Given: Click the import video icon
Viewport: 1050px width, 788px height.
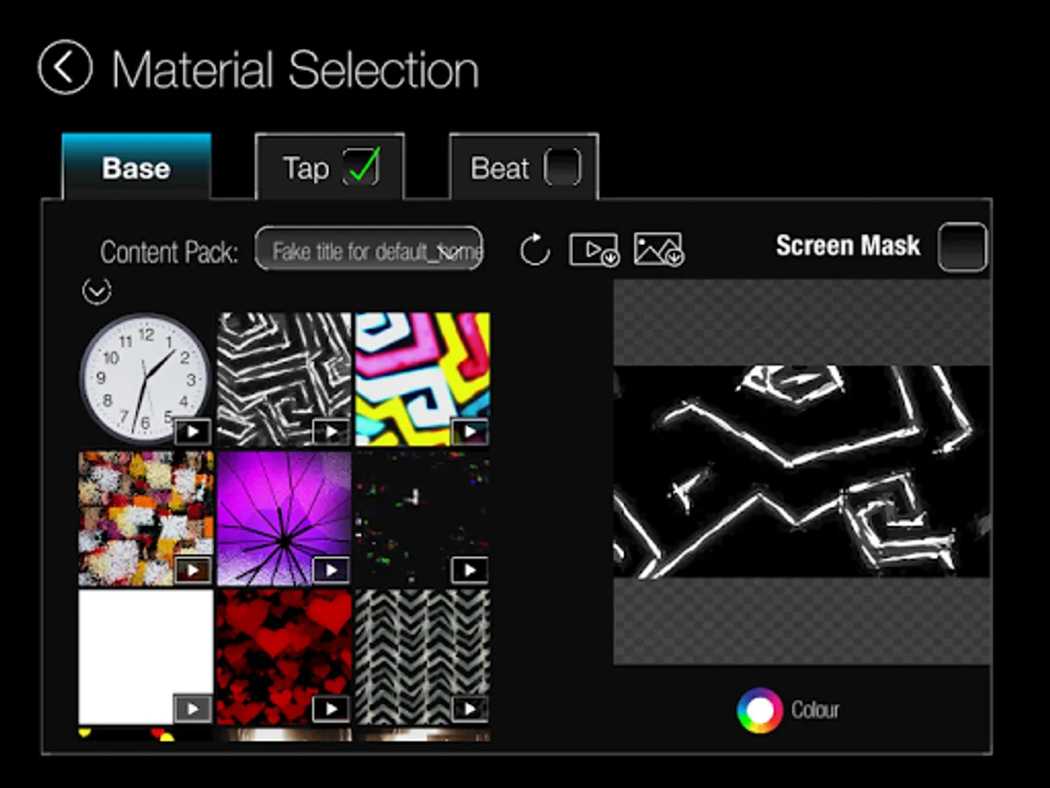Looking at the screenshot, I should [x=594, y=250].
